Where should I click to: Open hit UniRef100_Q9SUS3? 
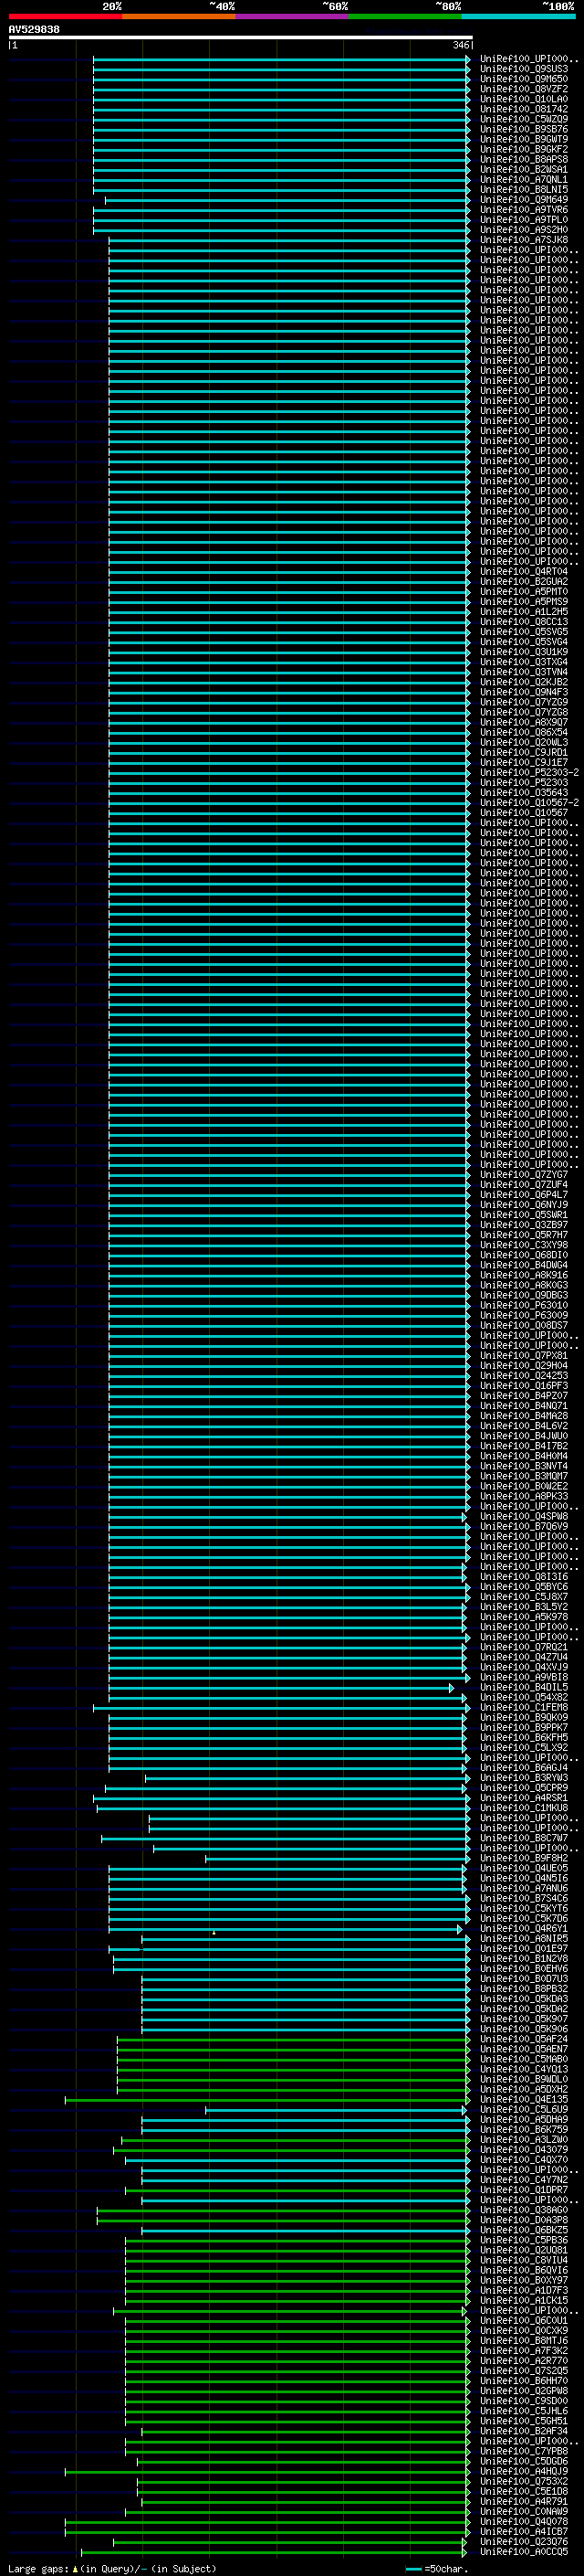click(x=524, y=69)
